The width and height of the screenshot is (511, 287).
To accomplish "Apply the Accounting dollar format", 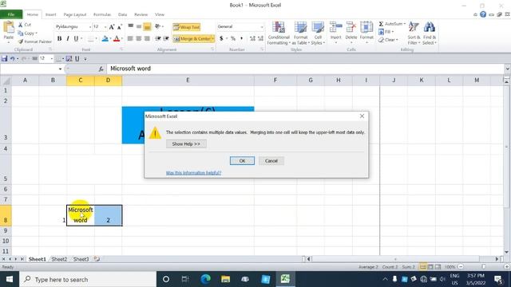I will [221, 38].
